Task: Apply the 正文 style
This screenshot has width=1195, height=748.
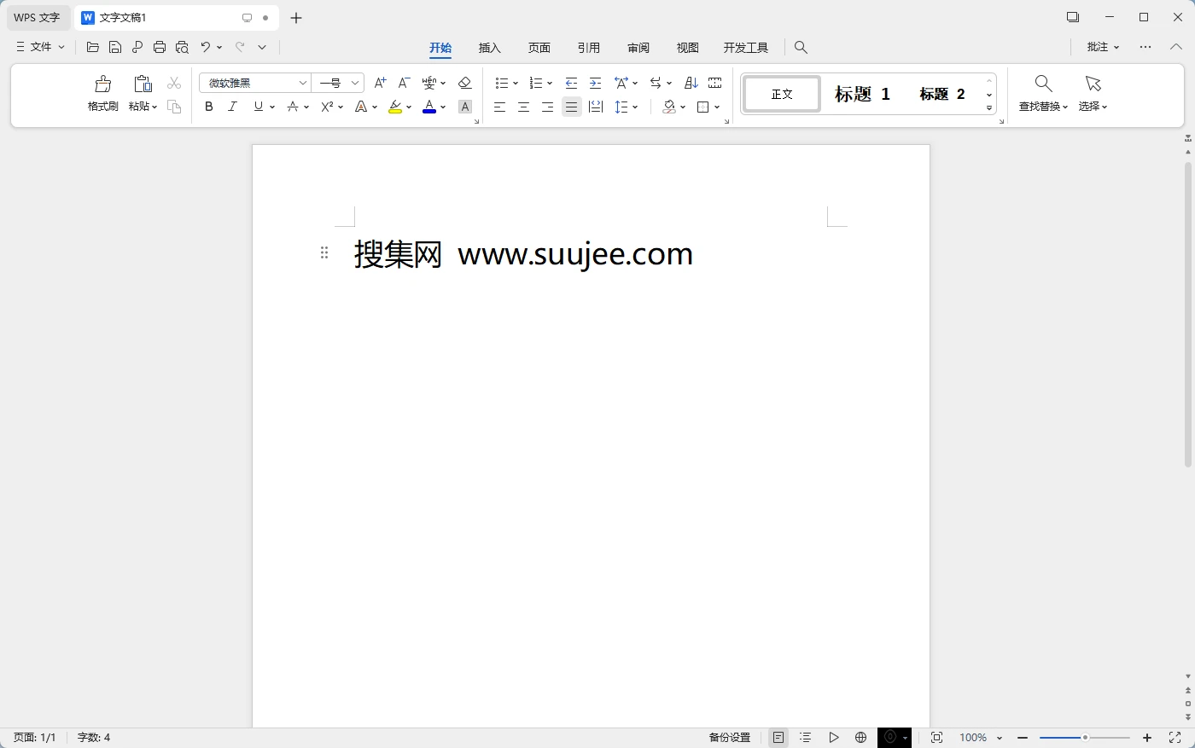Action: tap(782, 94)
